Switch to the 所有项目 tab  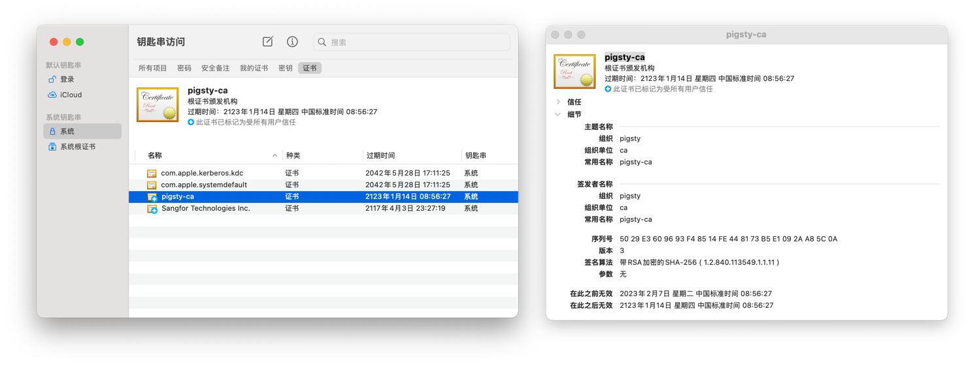point(152,69)
